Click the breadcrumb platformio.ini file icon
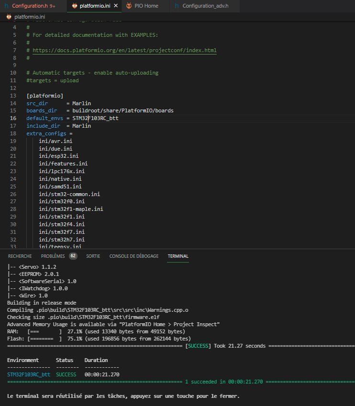This screenshot has width=355, height=406. [x=9, y=17]
